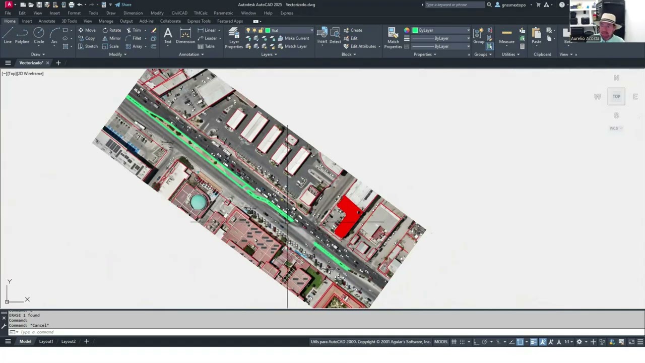Click the Rotate tool
This screenshot has width=645, height=363.
[111, 30]
